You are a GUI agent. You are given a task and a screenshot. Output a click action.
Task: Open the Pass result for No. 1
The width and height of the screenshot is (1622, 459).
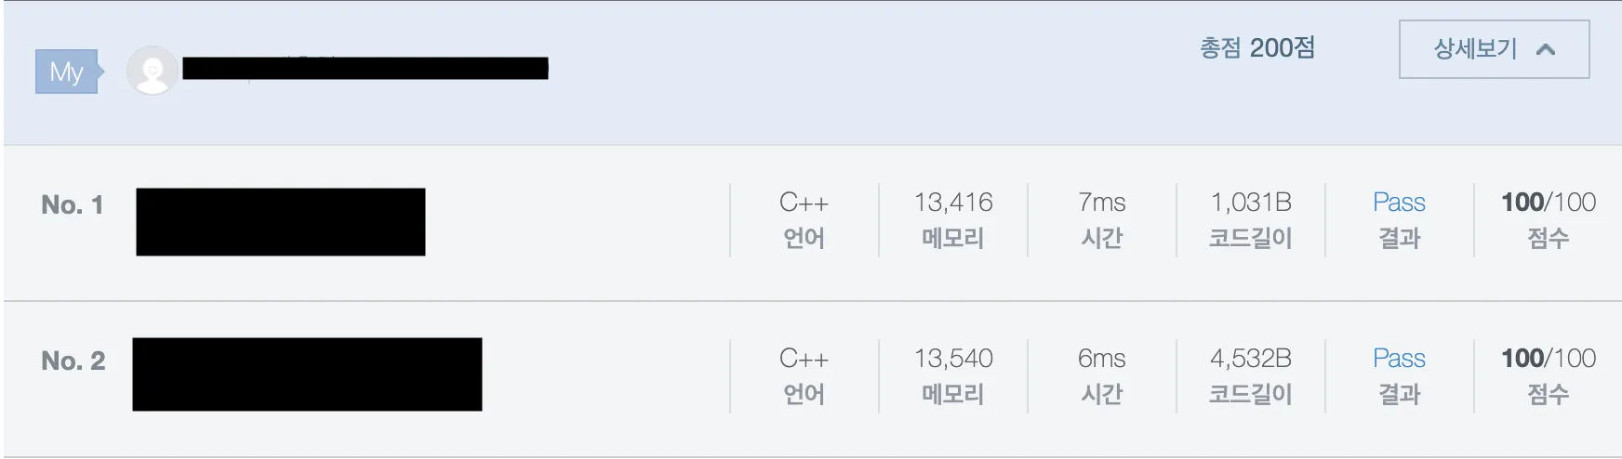[x=1398, y=203]
